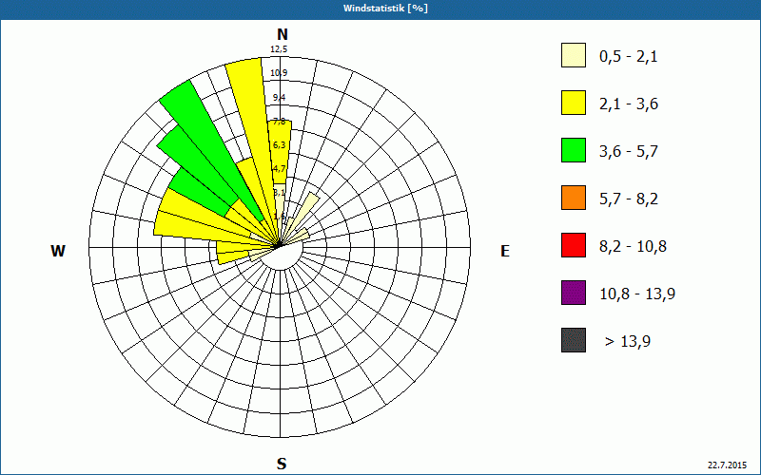Click the legend label '2,1 - 3,6'
This screenshot has height=475, width=761.
[629, 104]
